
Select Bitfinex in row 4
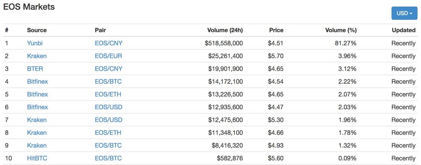pyautogui.click(x=37, y=81)
